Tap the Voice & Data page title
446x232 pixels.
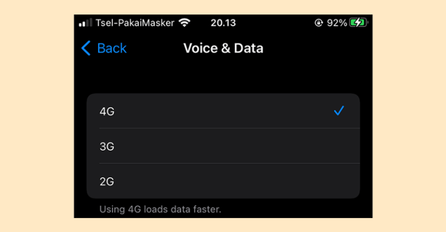(x=223, y=48)
